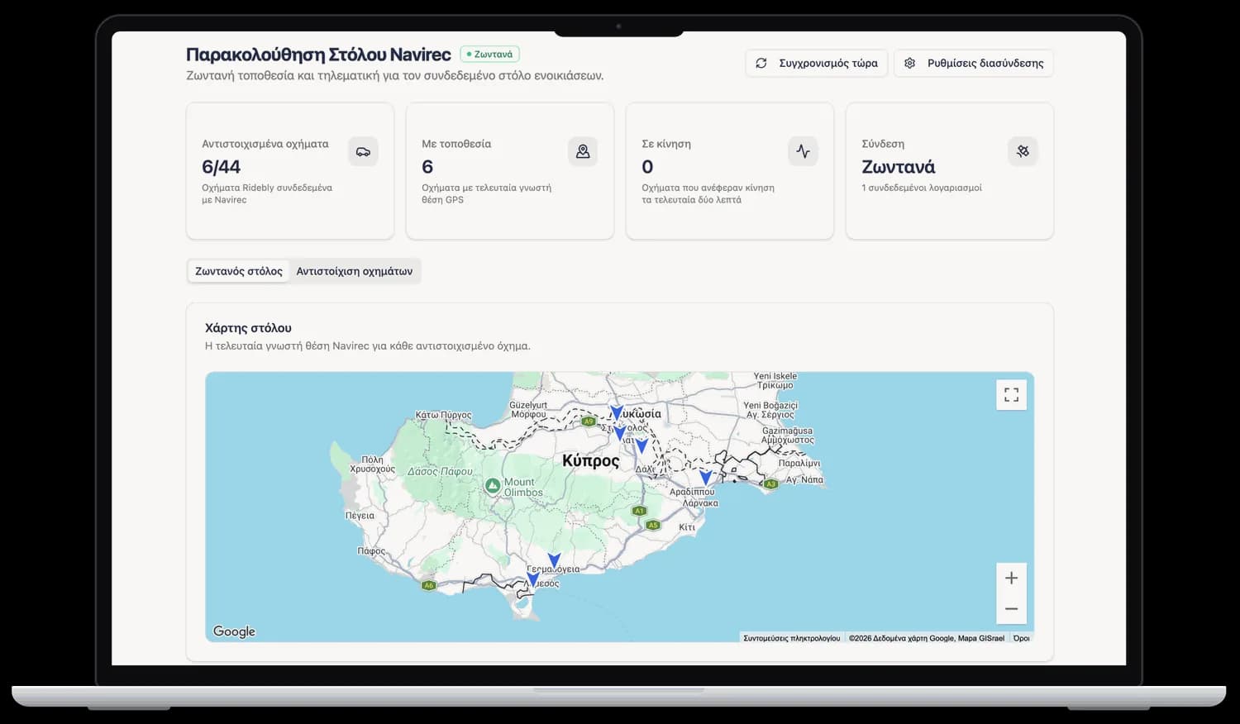The height and width of the screenshot is (724, 1240).
Task: Click the Συγχρονισμός τώρα sync button
Action: pos(817,63)
